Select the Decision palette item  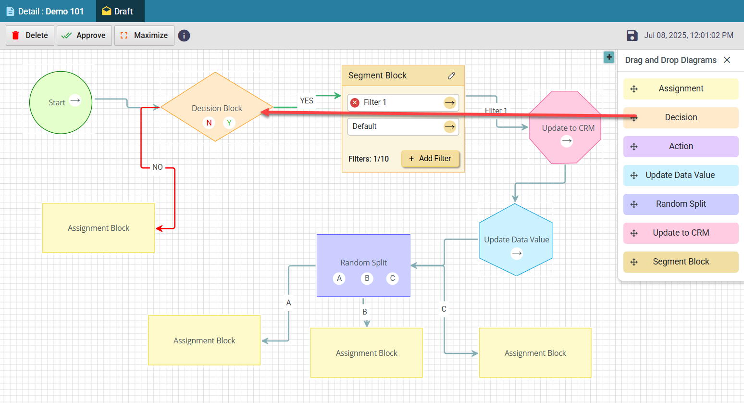[x=681, y=118]
